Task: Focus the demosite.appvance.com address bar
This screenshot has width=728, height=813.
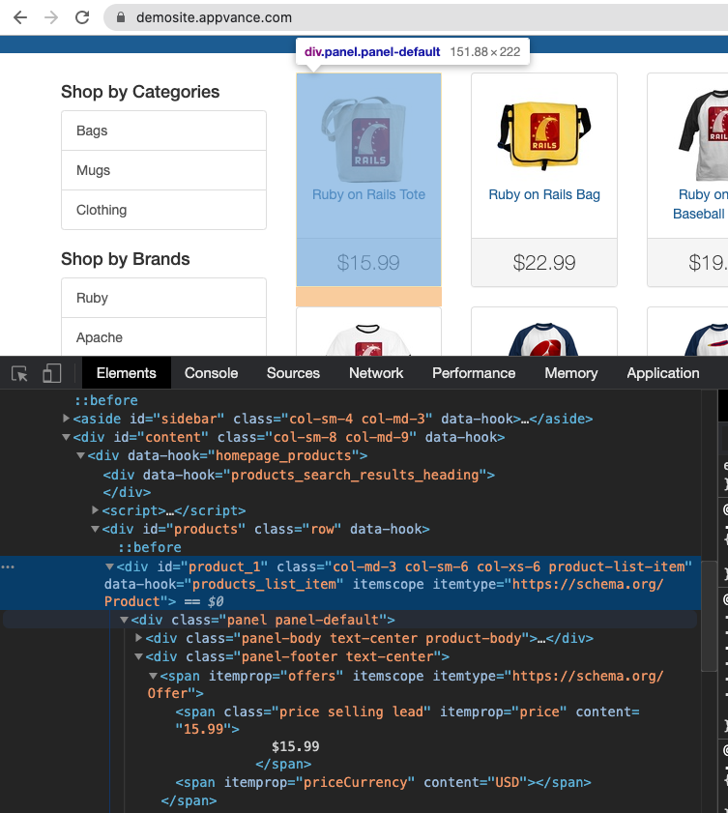Action: pos(415,17)
